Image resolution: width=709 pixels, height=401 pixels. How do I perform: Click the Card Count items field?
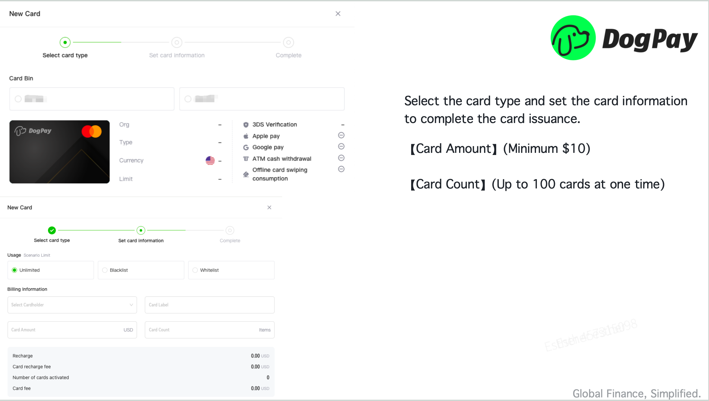point(210,330)
